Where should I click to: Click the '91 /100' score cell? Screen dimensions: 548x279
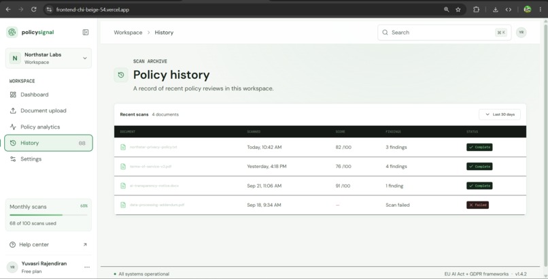[x=343, y=186]
